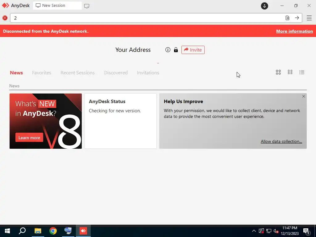Click the Learn more button
316x237 pixels.
29,137
